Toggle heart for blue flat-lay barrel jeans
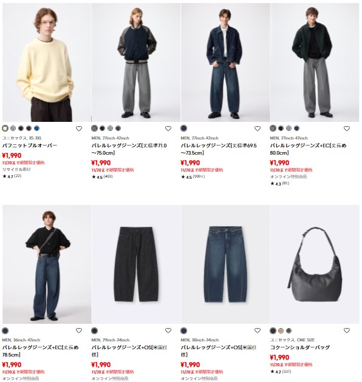The height and width of the screenshot is (382, 362). pyautogui.click(x=258, y=330)
